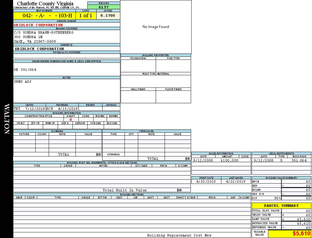The width and height of the screenshot is (312, 238).
Task: Select the red taxable value $5,610
Action: [301, 234]
